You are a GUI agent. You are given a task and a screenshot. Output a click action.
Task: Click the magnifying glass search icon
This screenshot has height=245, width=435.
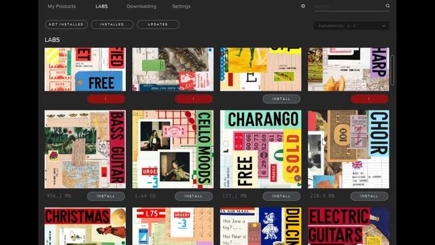pyautogui.click(x=387, y=6)
